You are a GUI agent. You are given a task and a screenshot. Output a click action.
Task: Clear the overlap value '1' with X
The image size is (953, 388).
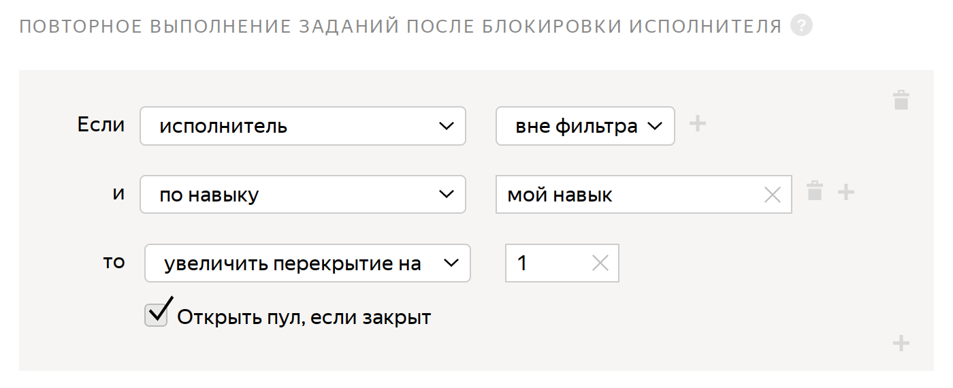tap(600, 263)
